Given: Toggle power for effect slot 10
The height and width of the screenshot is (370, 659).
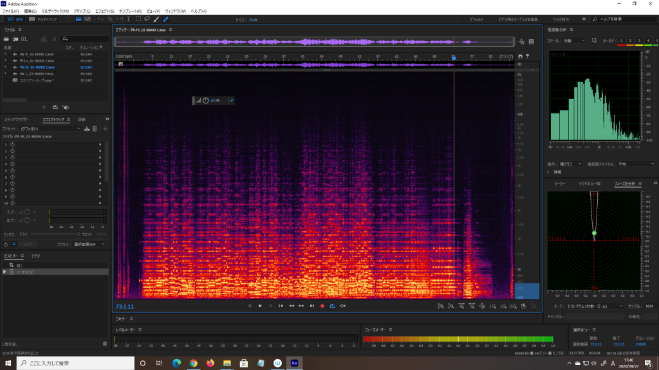Looking at the screenshot, I should (13, 203).
